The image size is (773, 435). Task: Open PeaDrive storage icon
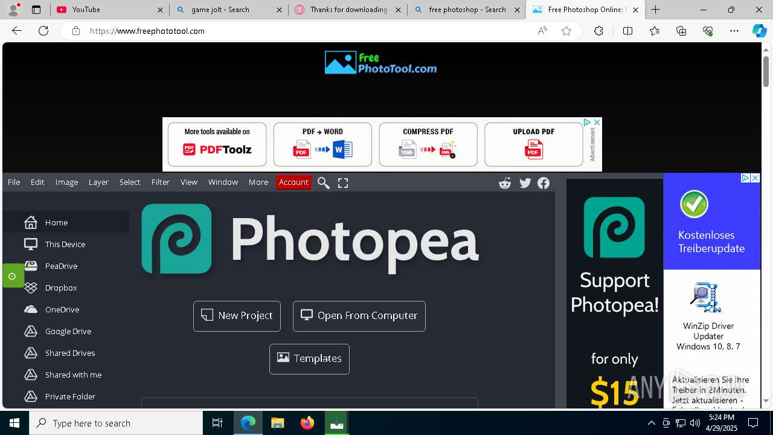tap(31, 266)
